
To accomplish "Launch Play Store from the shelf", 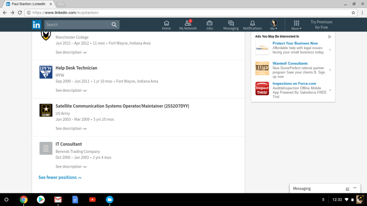I will [x=41, y=200].
